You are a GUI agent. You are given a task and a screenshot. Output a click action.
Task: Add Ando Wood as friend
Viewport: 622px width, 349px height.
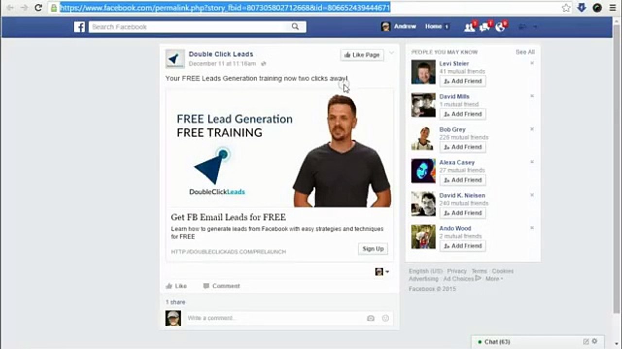pos(463,246)
